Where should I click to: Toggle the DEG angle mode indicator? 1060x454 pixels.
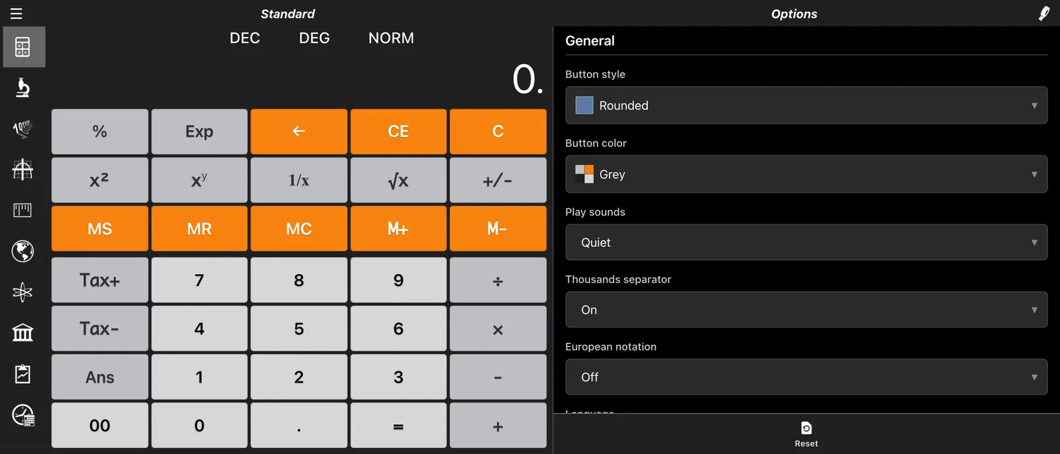(x=314, y=38)
